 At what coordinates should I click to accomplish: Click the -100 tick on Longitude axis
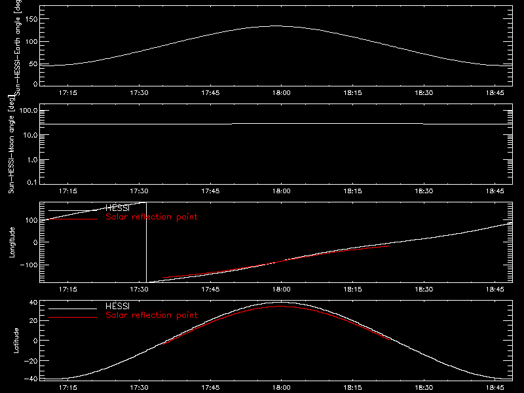(29, 265)
